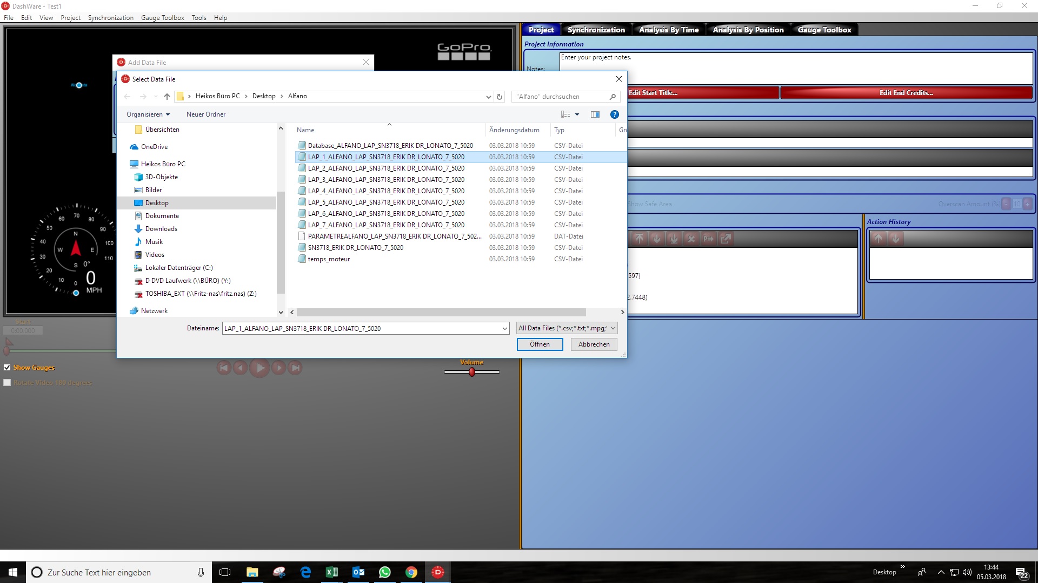Image resolution: width=1038 pixels, height=583 pixels.
Task: Expand the Dateiname combo box dropdown arrow
Action: tap(504, 328)
